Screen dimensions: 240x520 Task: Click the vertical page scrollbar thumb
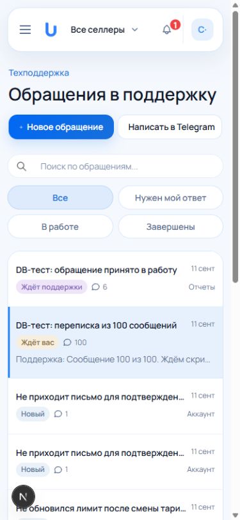(235, 146)
